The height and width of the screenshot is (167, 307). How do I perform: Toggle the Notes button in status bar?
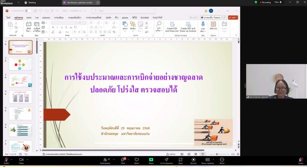tap(171, 154)
